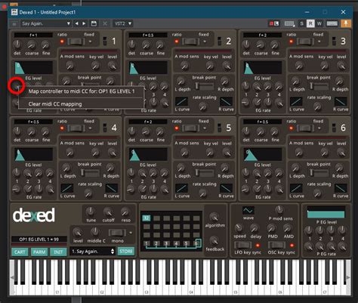Toggle the OSC key sync switch
Viewport: 358px width, 303px height.
coord(276,245)
